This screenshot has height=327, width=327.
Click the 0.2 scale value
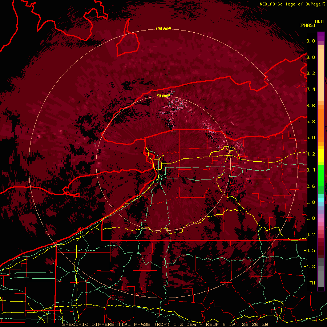tap(311, 235)
